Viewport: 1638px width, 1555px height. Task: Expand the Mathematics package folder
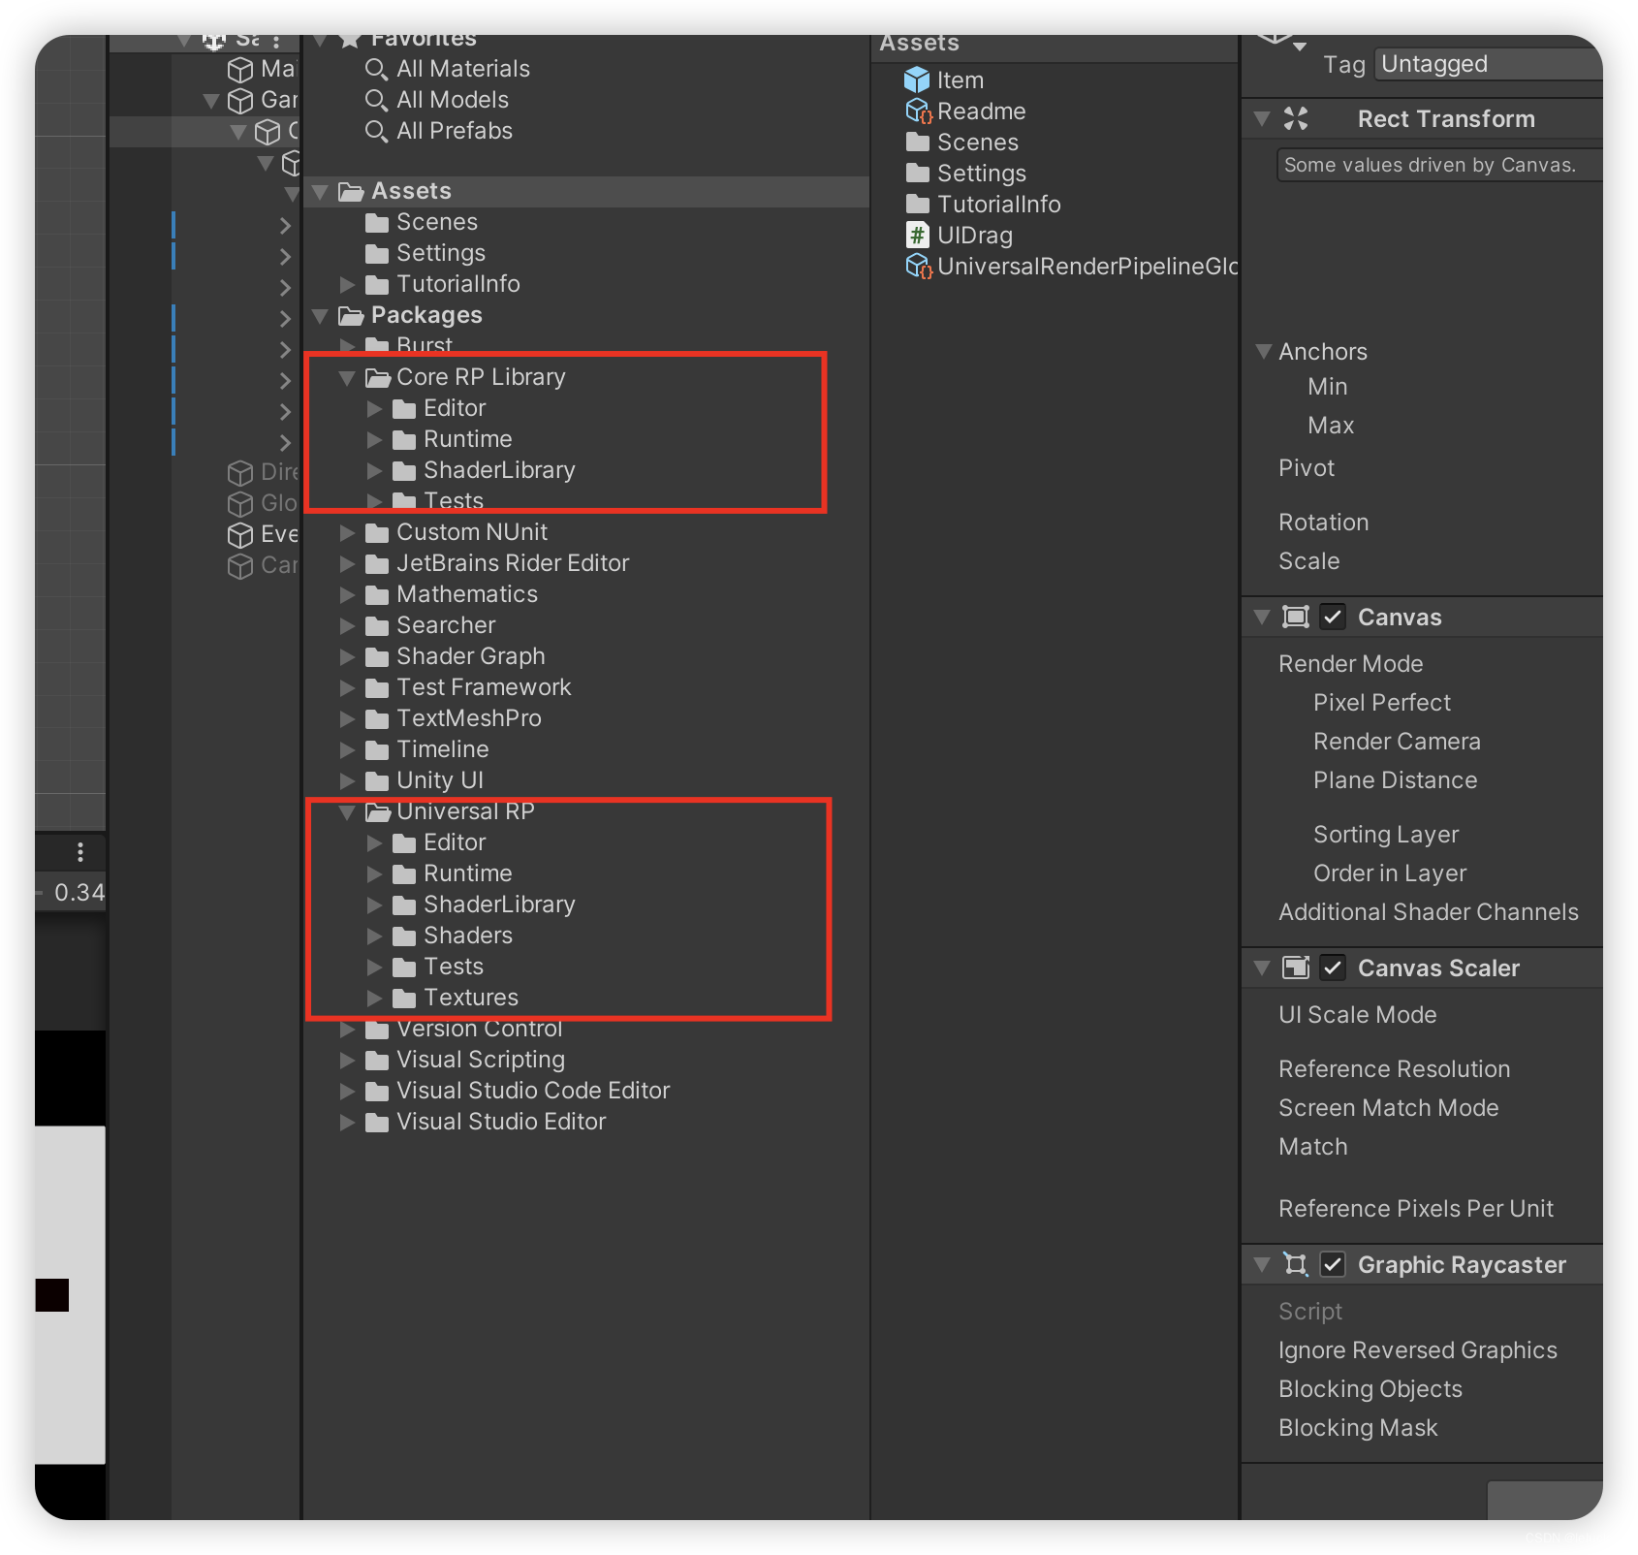point(349,594)
